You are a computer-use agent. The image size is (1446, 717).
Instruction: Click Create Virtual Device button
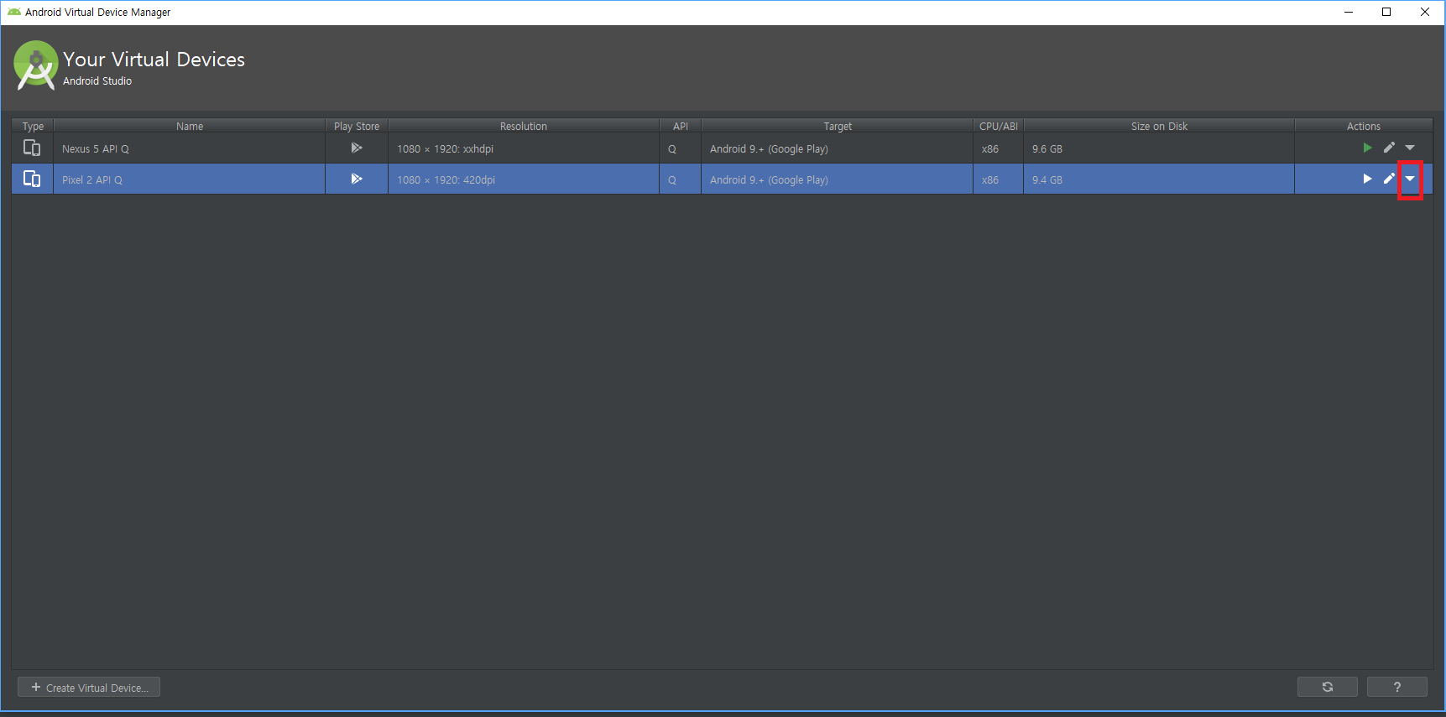click(89, 688)
